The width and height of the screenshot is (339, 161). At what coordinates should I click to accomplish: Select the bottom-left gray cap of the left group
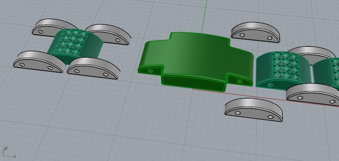point(39,61)
